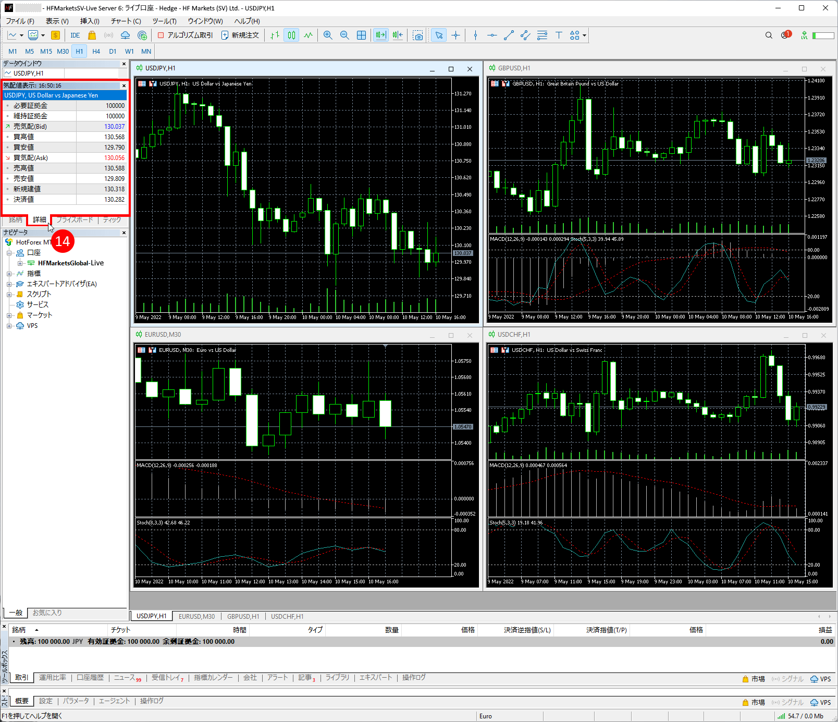Select the crosshair cursor tool
838x722 pixels.
455,35
